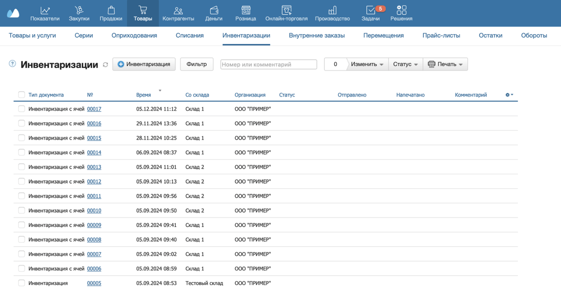This screenshot has width=561, height=290.
Task: Create new document with Инвентаризация button
Action: click(x=144, y=64)
